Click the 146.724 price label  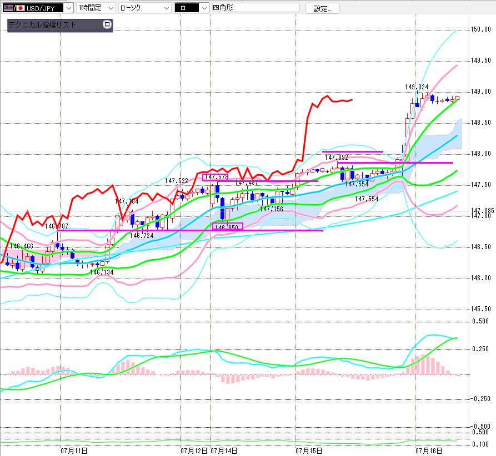[x=142, y=236]
